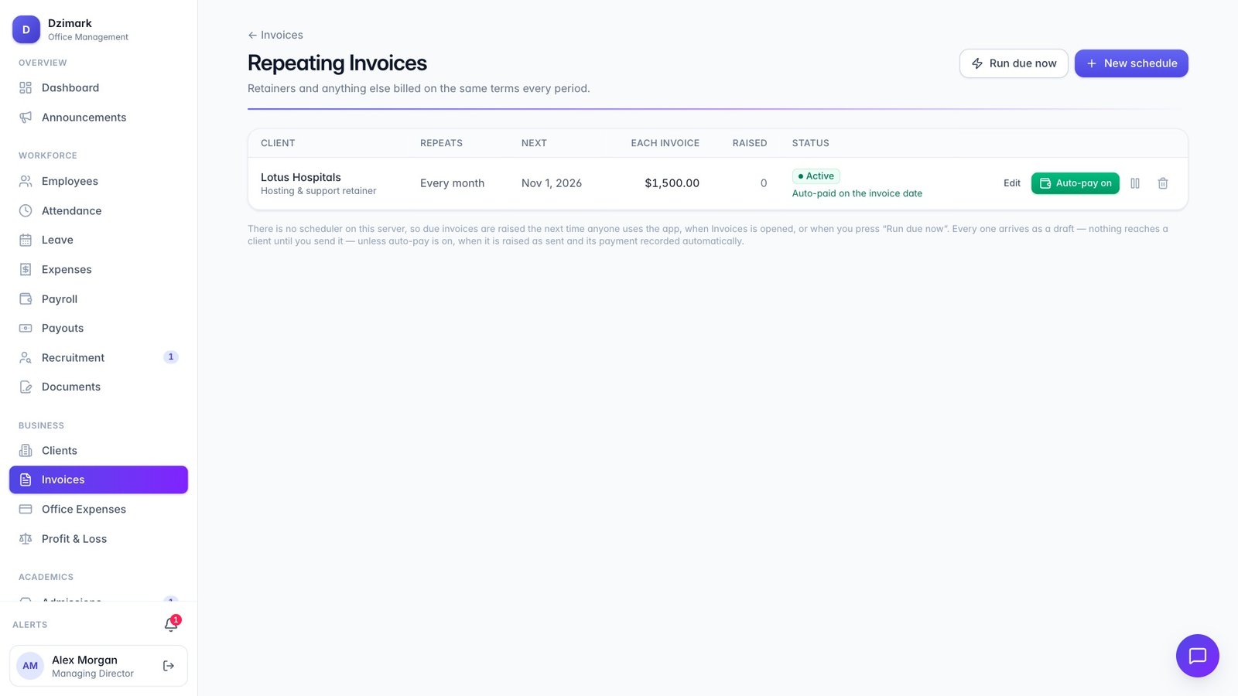Click Run due now button

[1014, 63]
